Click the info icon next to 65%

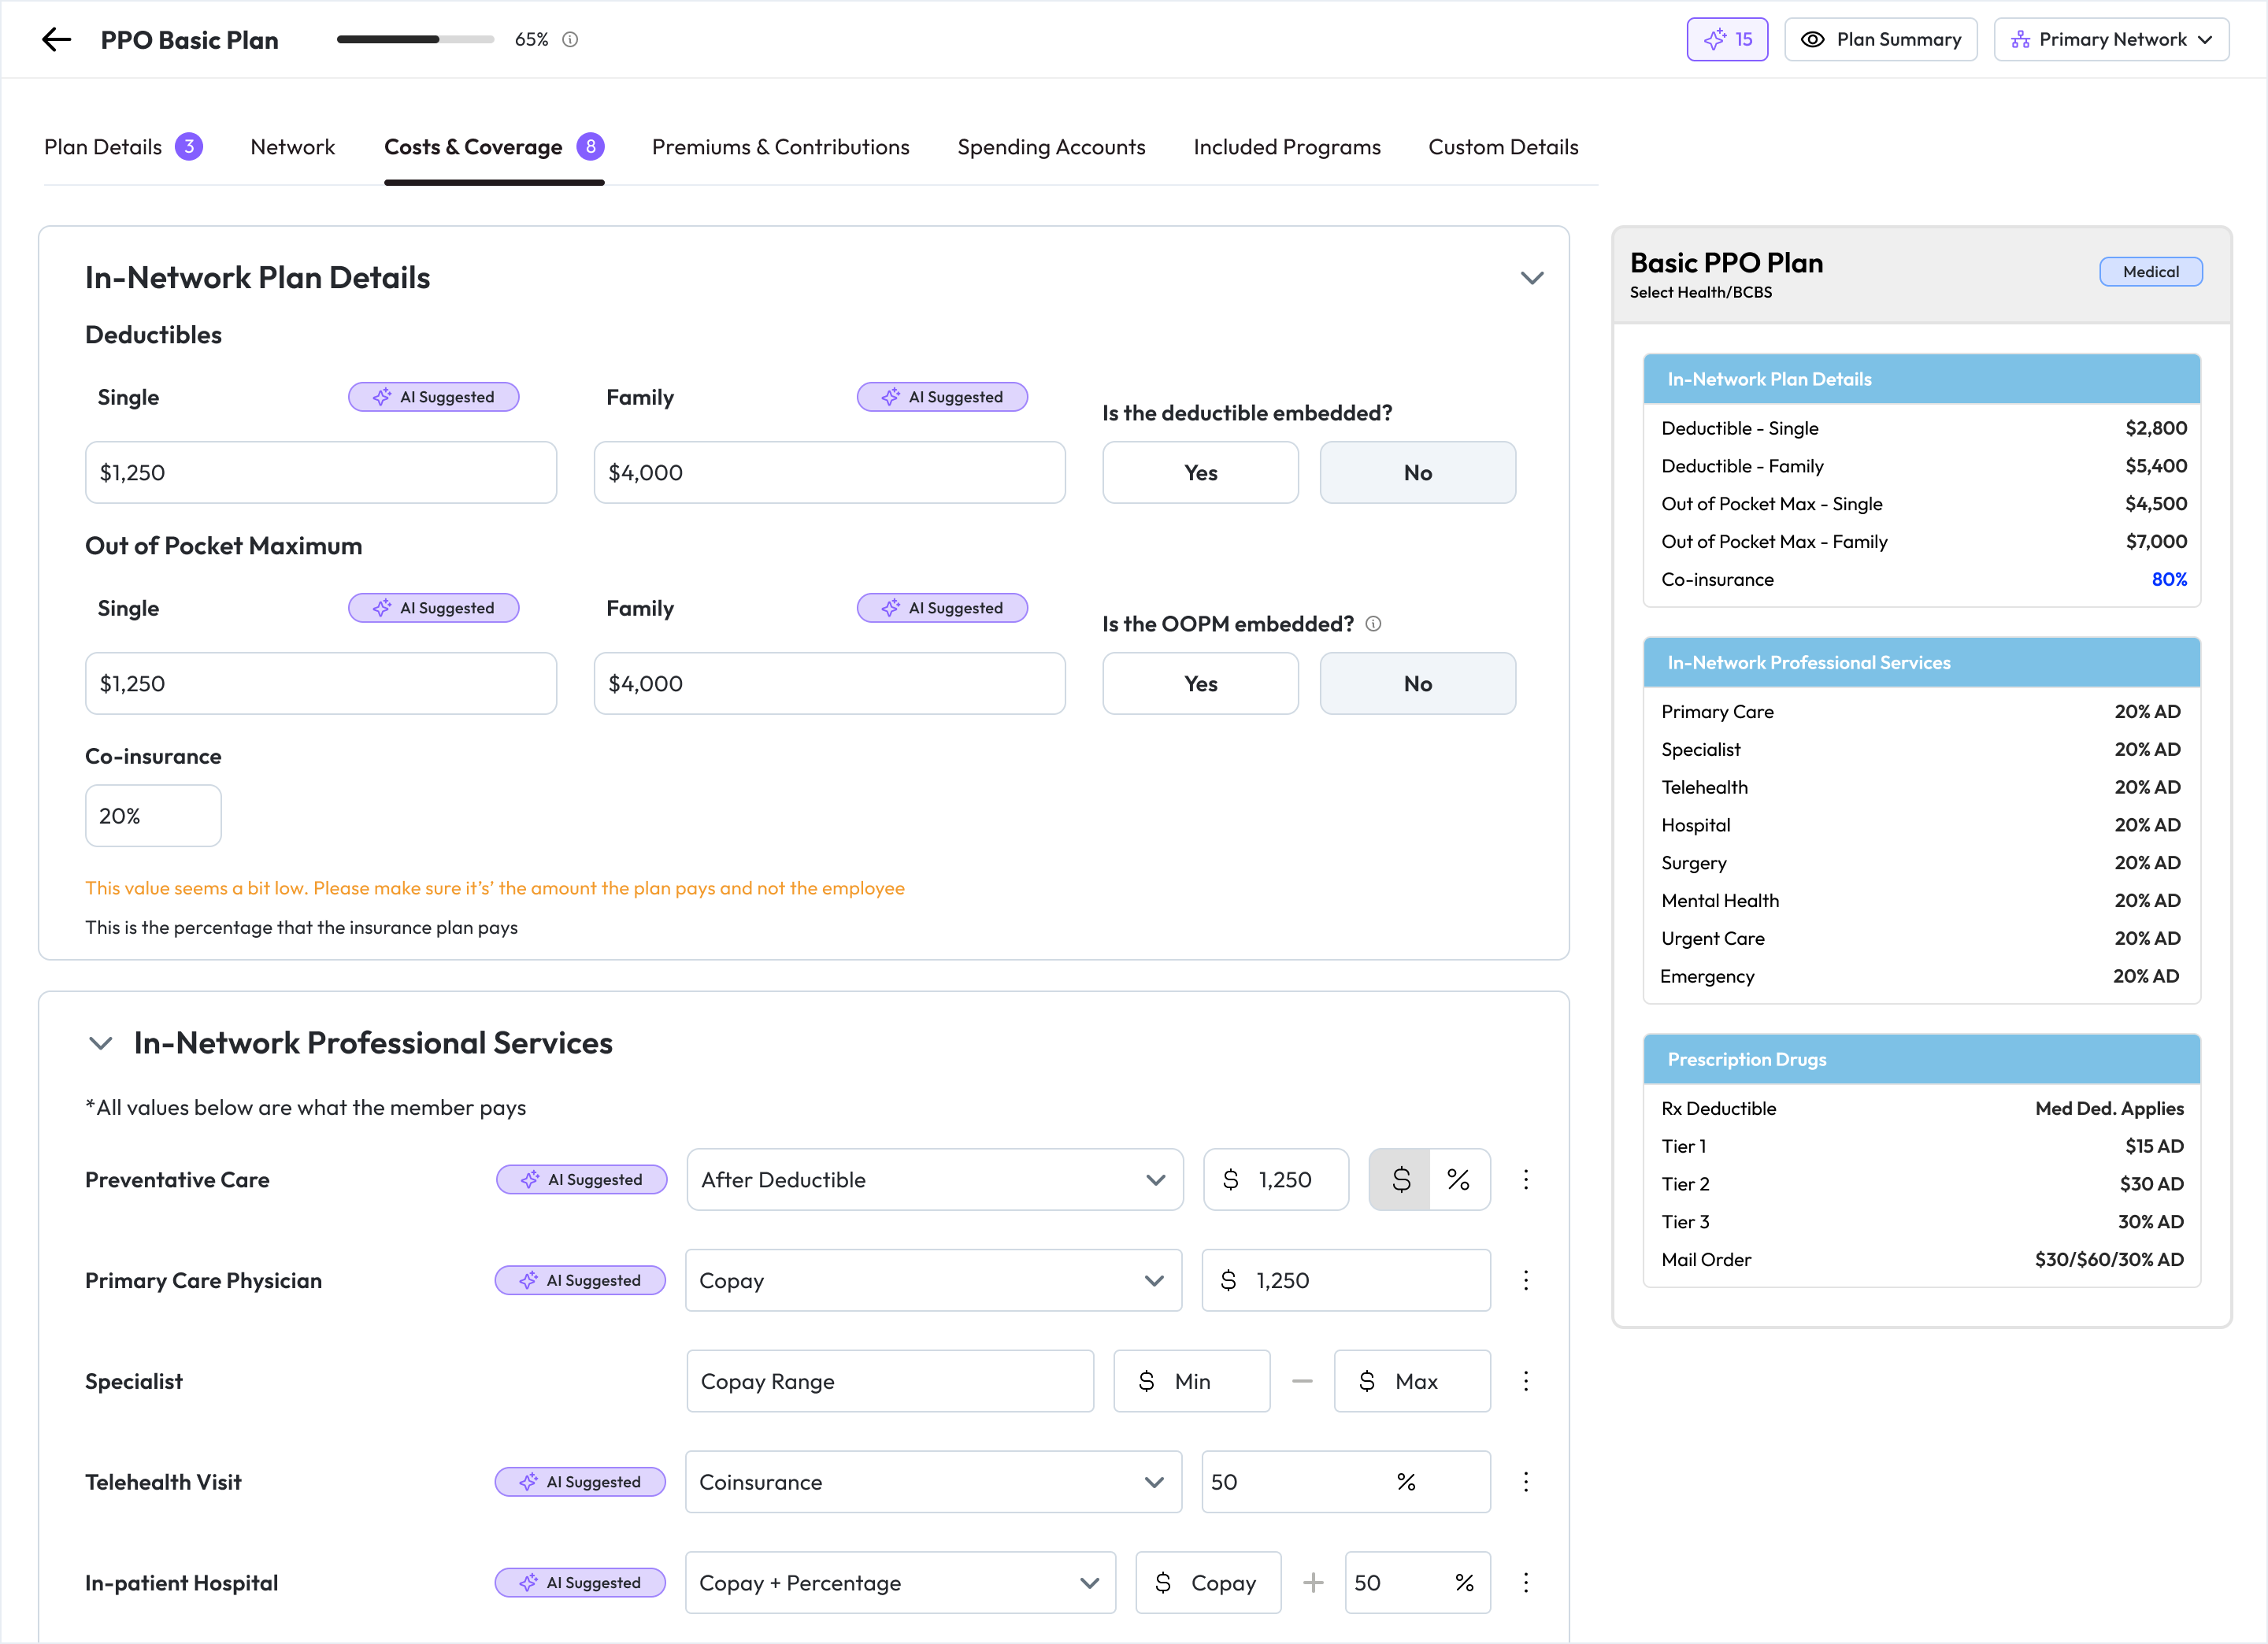click(570, 40)
